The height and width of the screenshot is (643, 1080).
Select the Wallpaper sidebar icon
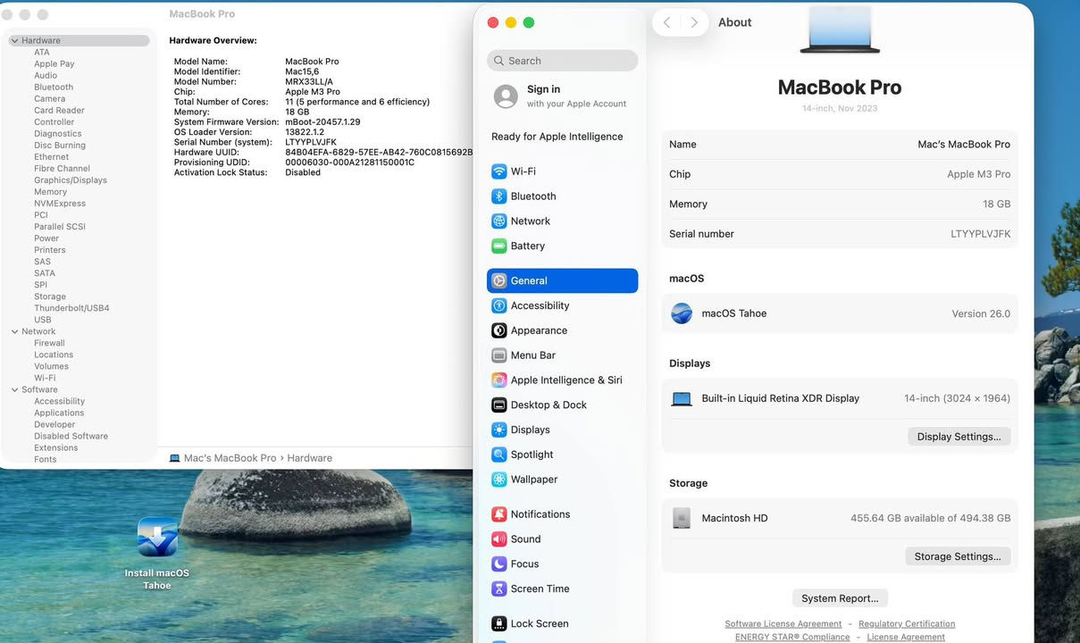(x=499, y=480)
